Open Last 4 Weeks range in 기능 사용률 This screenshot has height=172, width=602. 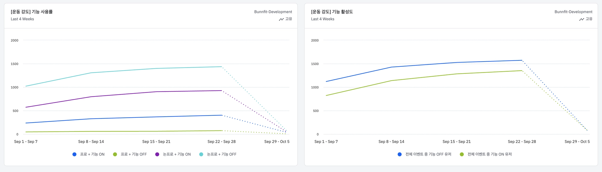pyautogui.click(x=22, y=19)
